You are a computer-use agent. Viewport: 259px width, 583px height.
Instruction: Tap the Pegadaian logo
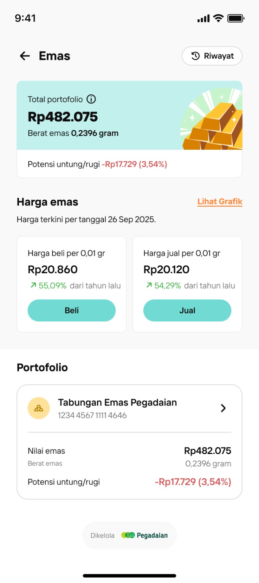tap(145, 535)
